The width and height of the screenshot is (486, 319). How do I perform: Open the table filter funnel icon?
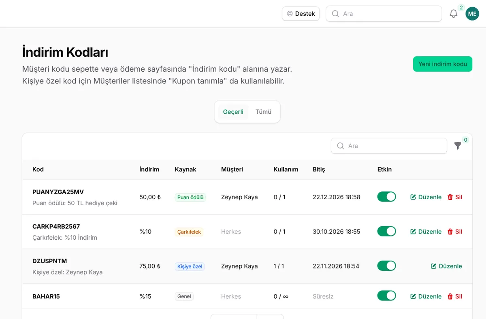pyautogui.click(x=458, y=146)
